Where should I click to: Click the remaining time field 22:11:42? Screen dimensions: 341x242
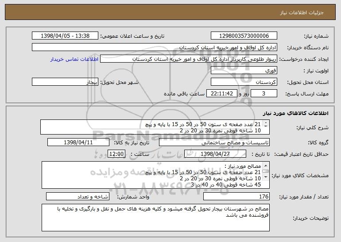pos(221,94)
